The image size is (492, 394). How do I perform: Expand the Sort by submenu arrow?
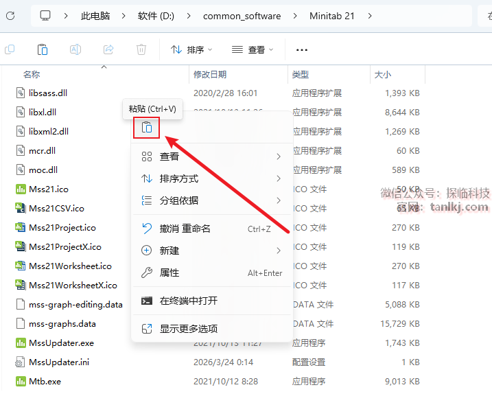click(x=279, y=178)
